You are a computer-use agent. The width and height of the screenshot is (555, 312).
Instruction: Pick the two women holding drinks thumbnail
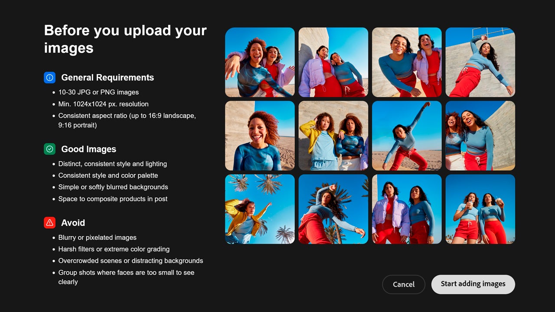click(x=480, y=209)
